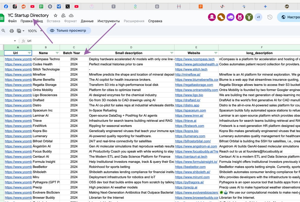The width and height of the screenshot is (300, 202).
Task: Click the add to Drive icon
Action: click(63, 15)
